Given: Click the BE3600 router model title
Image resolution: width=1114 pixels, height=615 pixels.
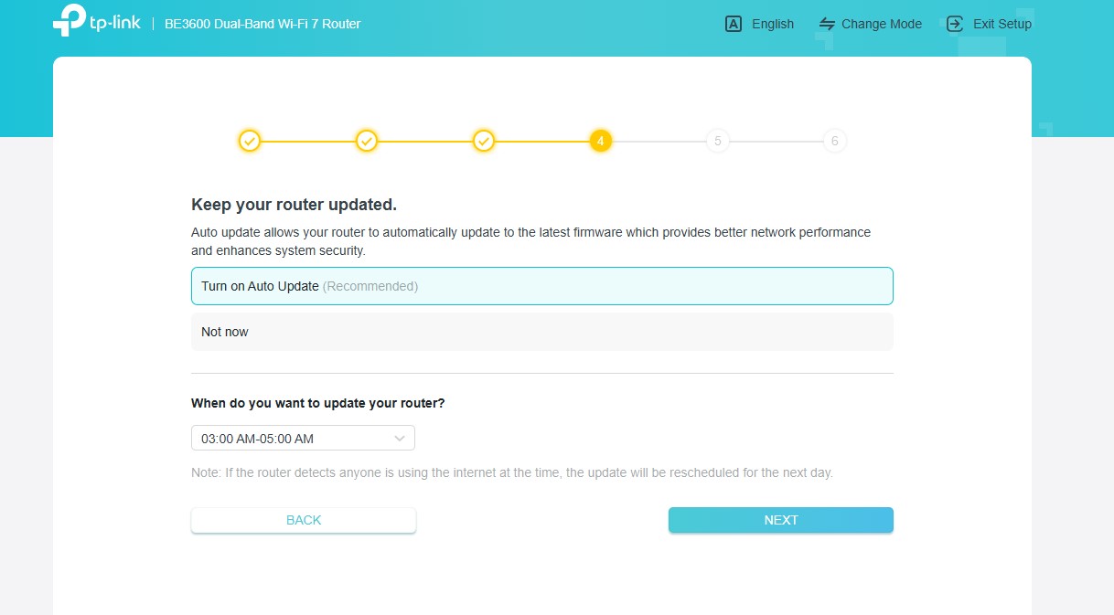Looking at the screenshot, I should coord(262,24).
